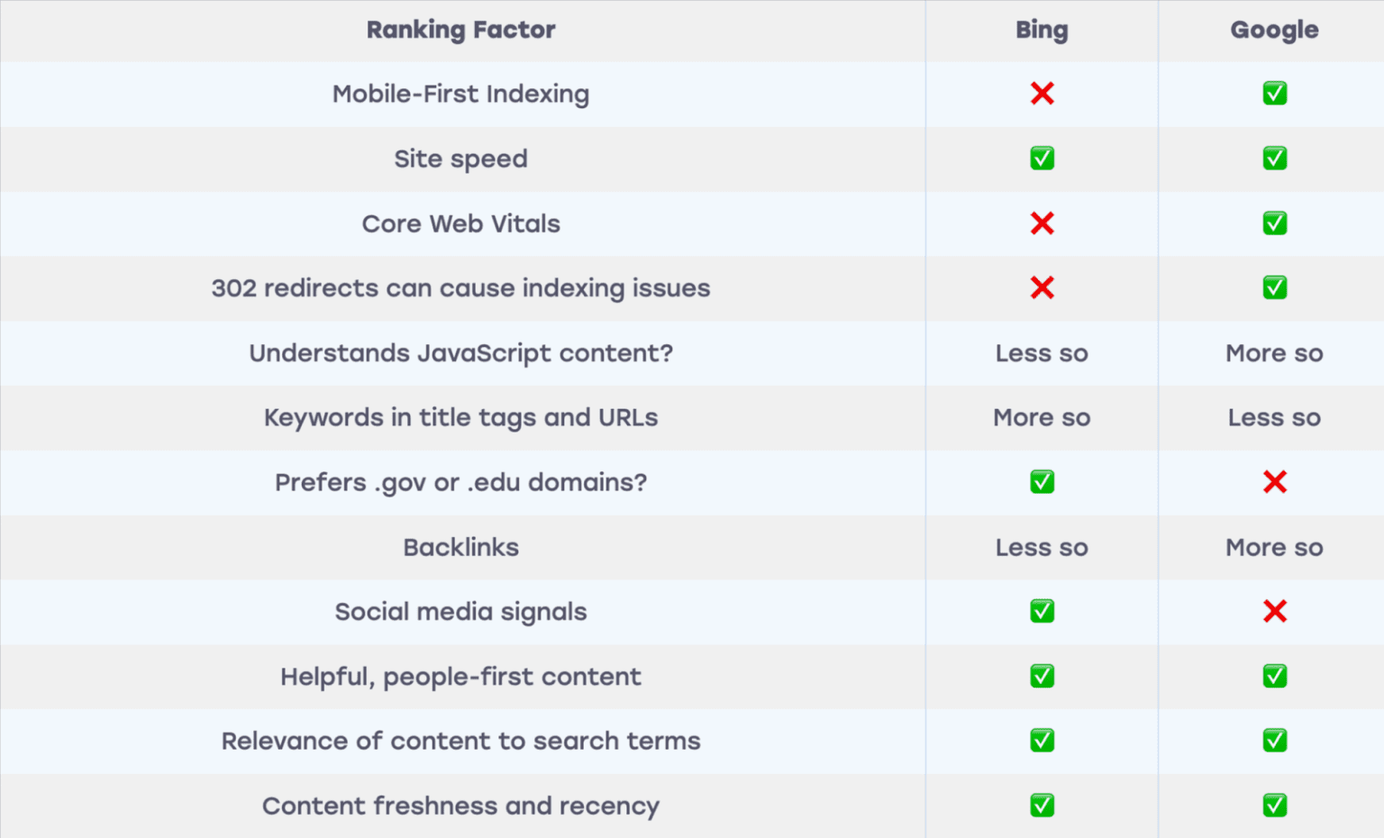Click Bing's green check for Site speed
Viewport: 1384px width, 838px height.
(x=1042, y=159)
